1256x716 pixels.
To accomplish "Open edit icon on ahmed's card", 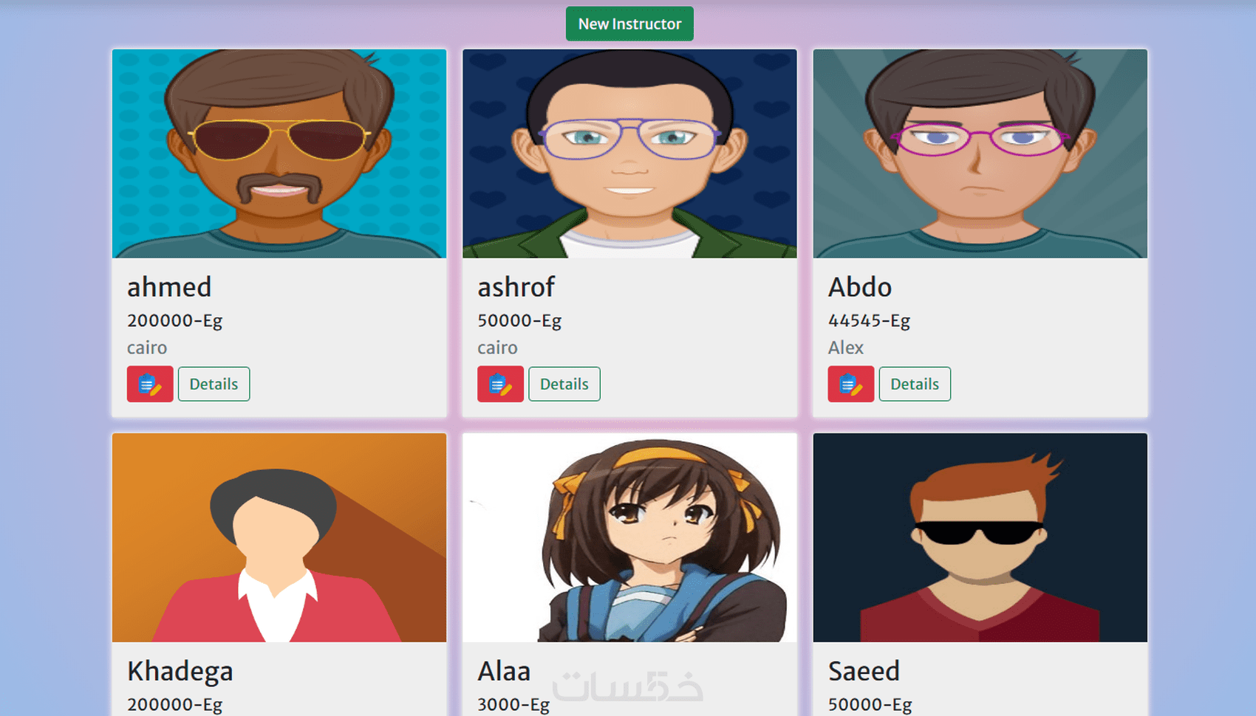I will (x=150, y=384).
